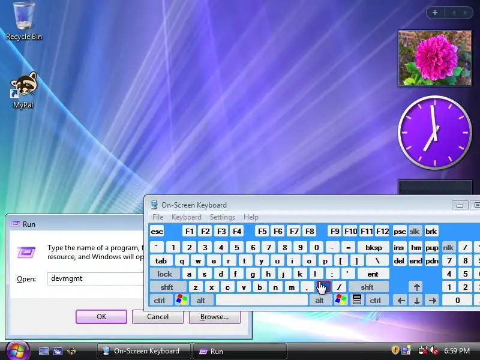The image size is (480, 360).
Task: Open the Windows Start orb
Action: (17, 350)
